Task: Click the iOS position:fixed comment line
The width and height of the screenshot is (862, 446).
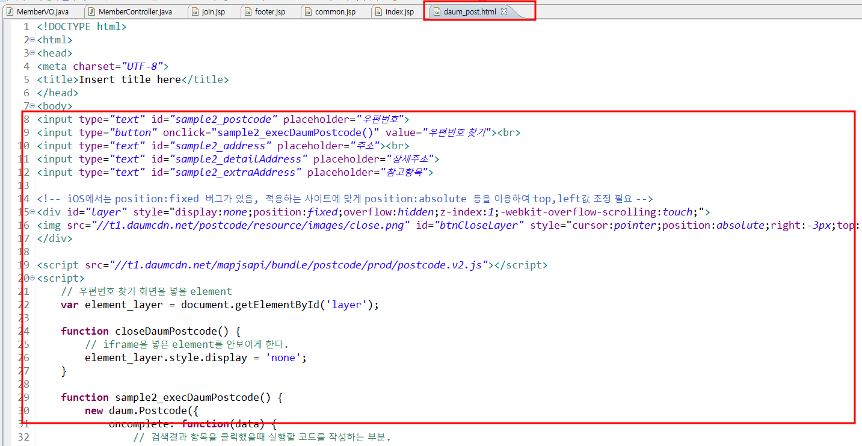Action: (345, 199)
